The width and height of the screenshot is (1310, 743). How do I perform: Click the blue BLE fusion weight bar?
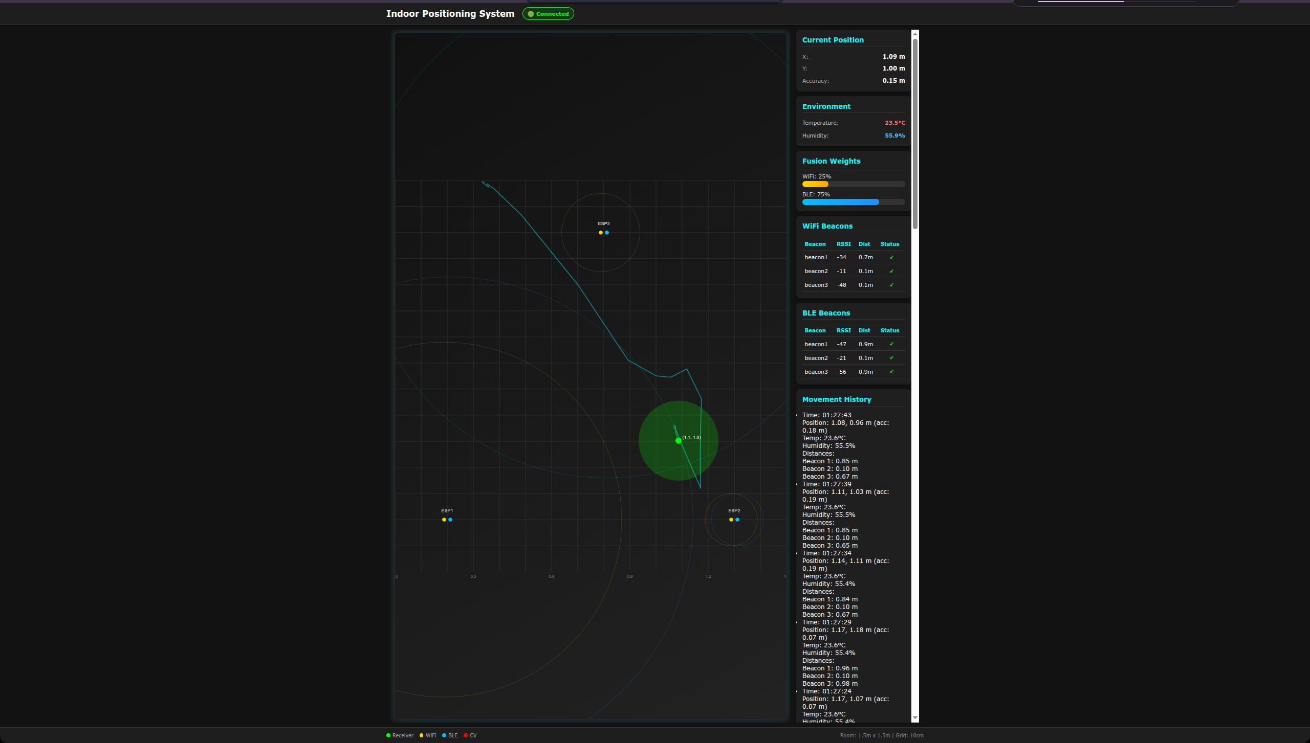click(840, 202)
